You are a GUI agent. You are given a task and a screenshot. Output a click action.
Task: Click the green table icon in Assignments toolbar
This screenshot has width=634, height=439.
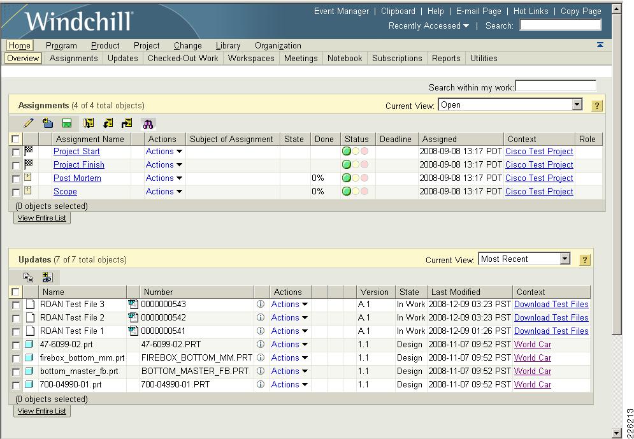click(67, 123)
